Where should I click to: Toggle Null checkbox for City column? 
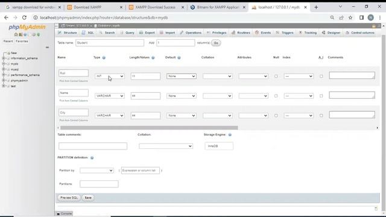(276, 116)
